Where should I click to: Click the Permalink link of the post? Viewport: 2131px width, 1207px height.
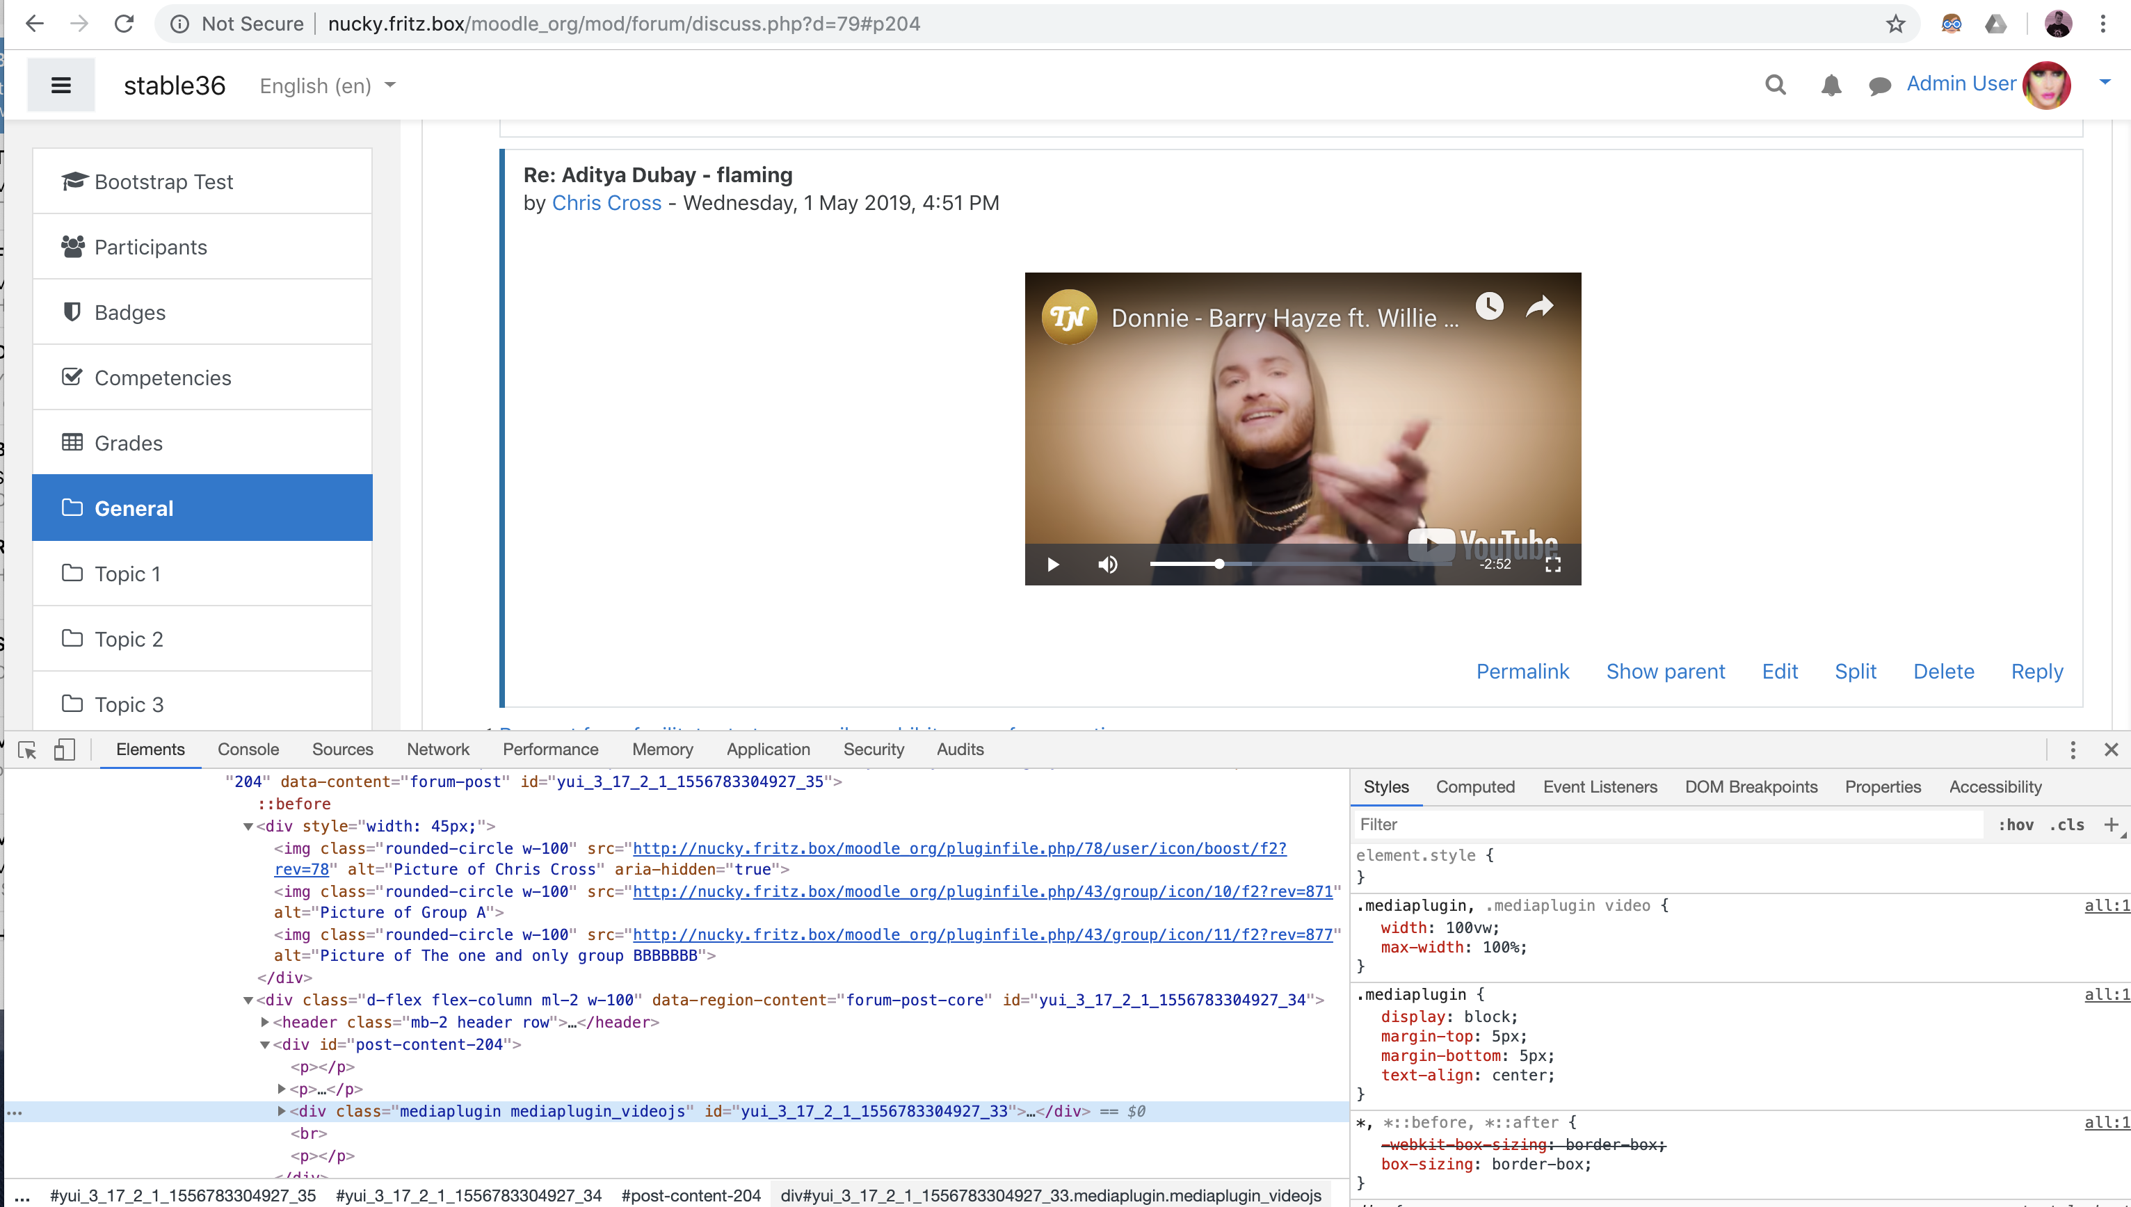point(1522,672)
